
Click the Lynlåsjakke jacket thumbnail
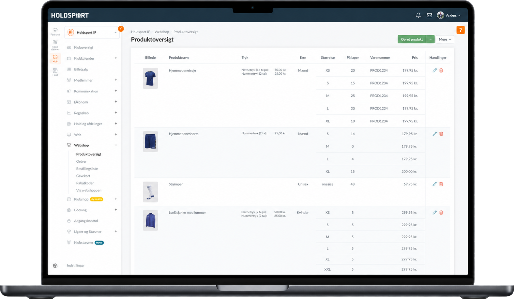tap(150, 220)
